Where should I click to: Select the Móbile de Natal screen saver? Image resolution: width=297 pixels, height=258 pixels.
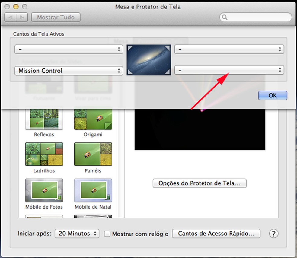pyautogui.click(x=93, y=190)
